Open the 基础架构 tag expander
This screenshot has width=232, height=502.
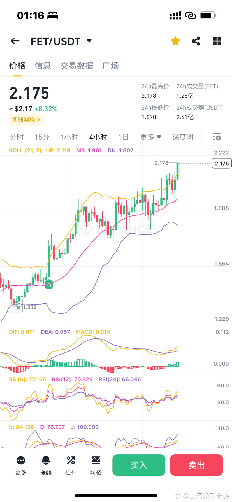[27, 120]
